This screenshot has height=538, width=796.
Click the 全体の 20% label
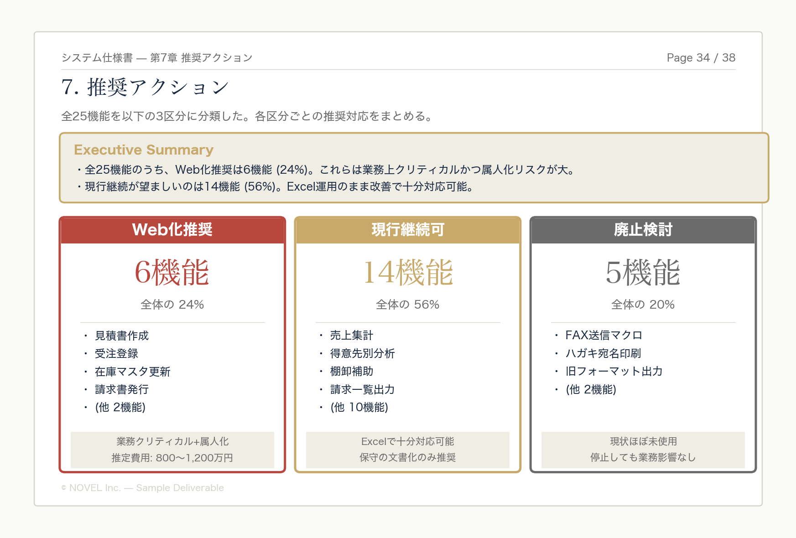coord(643,305)
